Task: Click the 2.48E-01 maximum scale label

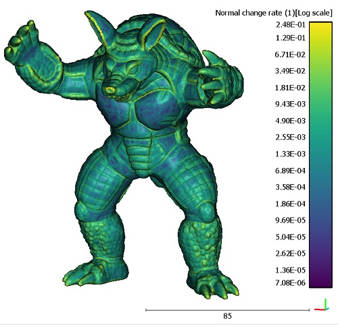Action: pos(291,24)
